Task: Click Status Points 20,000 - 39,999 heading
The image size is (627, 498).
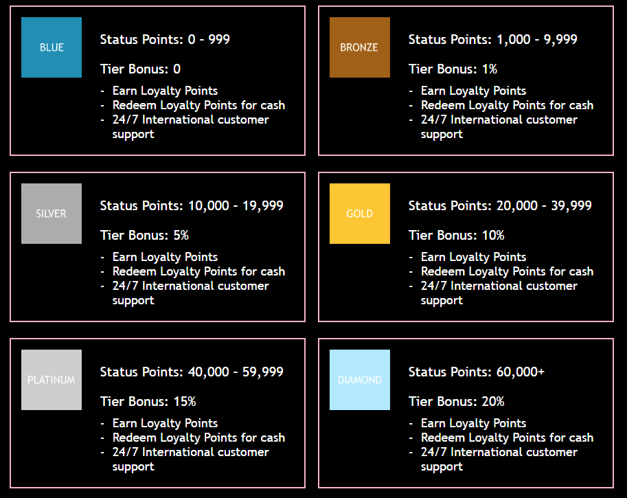Action: tap(500, 205)
